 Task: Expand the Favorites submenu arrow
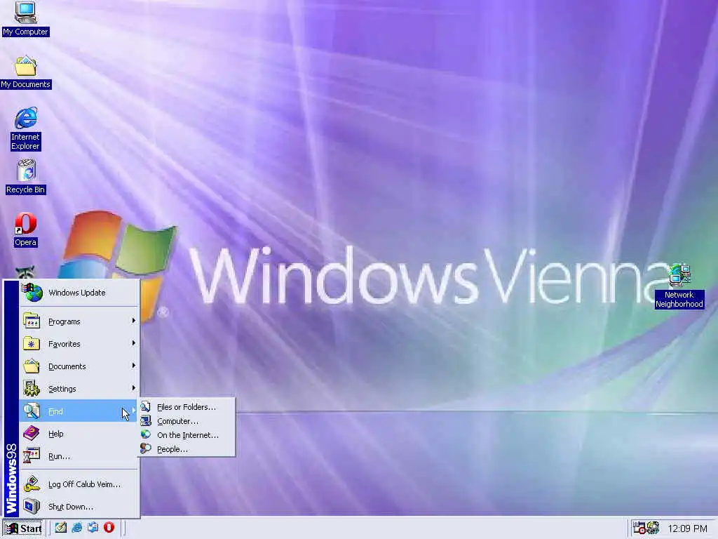[x=133, y=343]
